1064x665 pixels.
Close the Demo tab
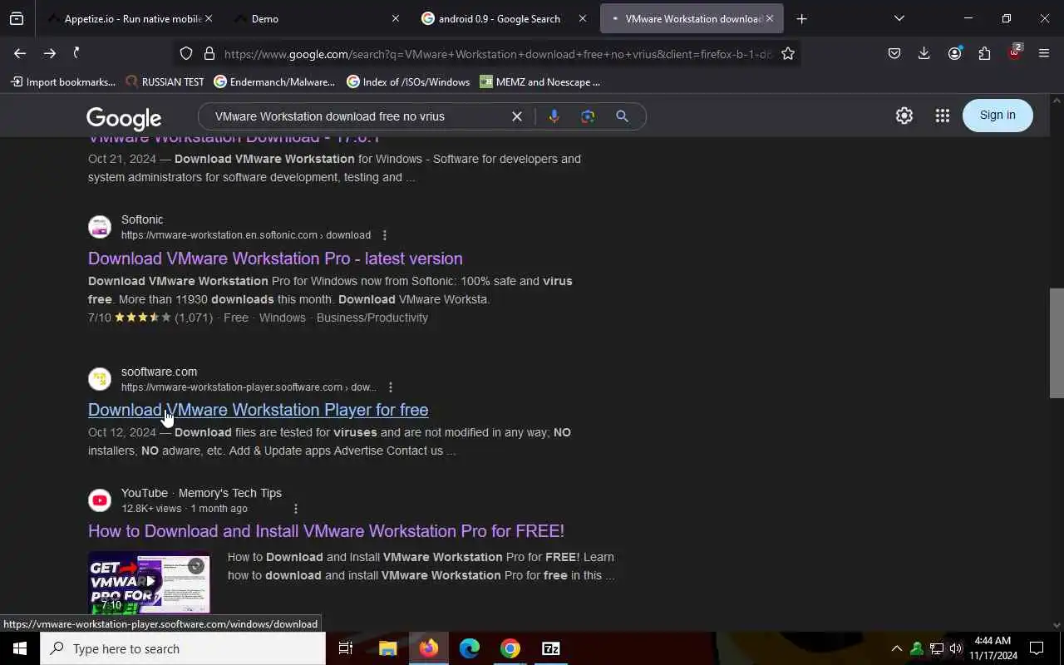[396, 18]
